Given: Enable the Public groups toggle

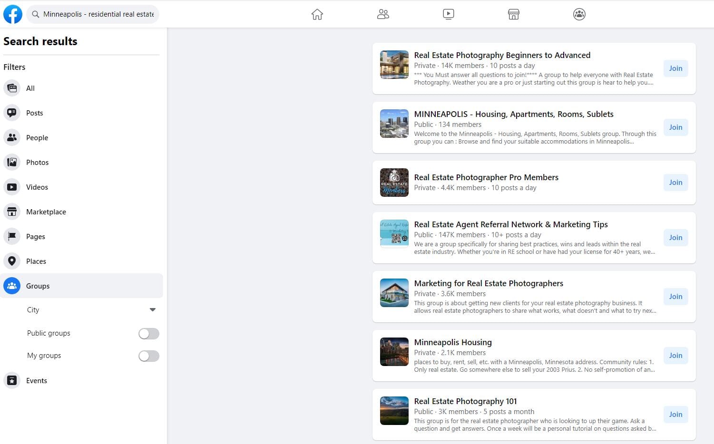Looking at the screenshot, I should (x=148, y=334).
